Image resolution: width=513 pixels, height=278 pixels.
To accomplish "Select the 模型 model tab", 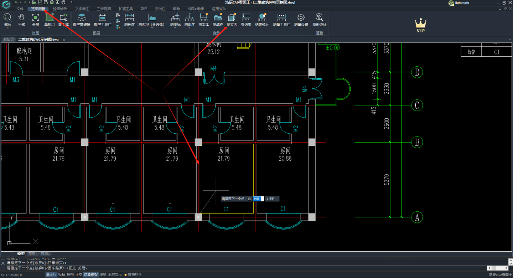I will pos(21,253).
